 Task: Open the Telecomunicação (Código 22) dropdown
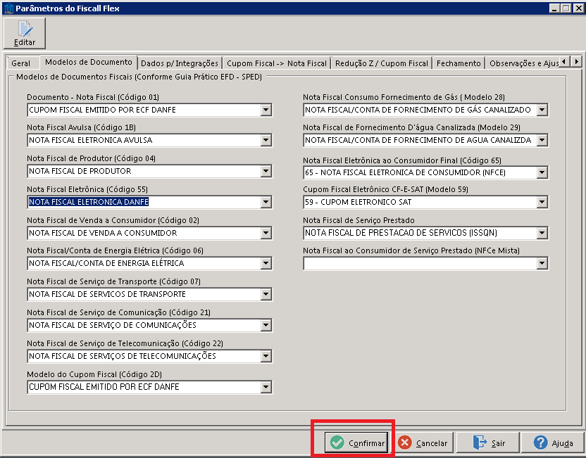pos(266,356)
